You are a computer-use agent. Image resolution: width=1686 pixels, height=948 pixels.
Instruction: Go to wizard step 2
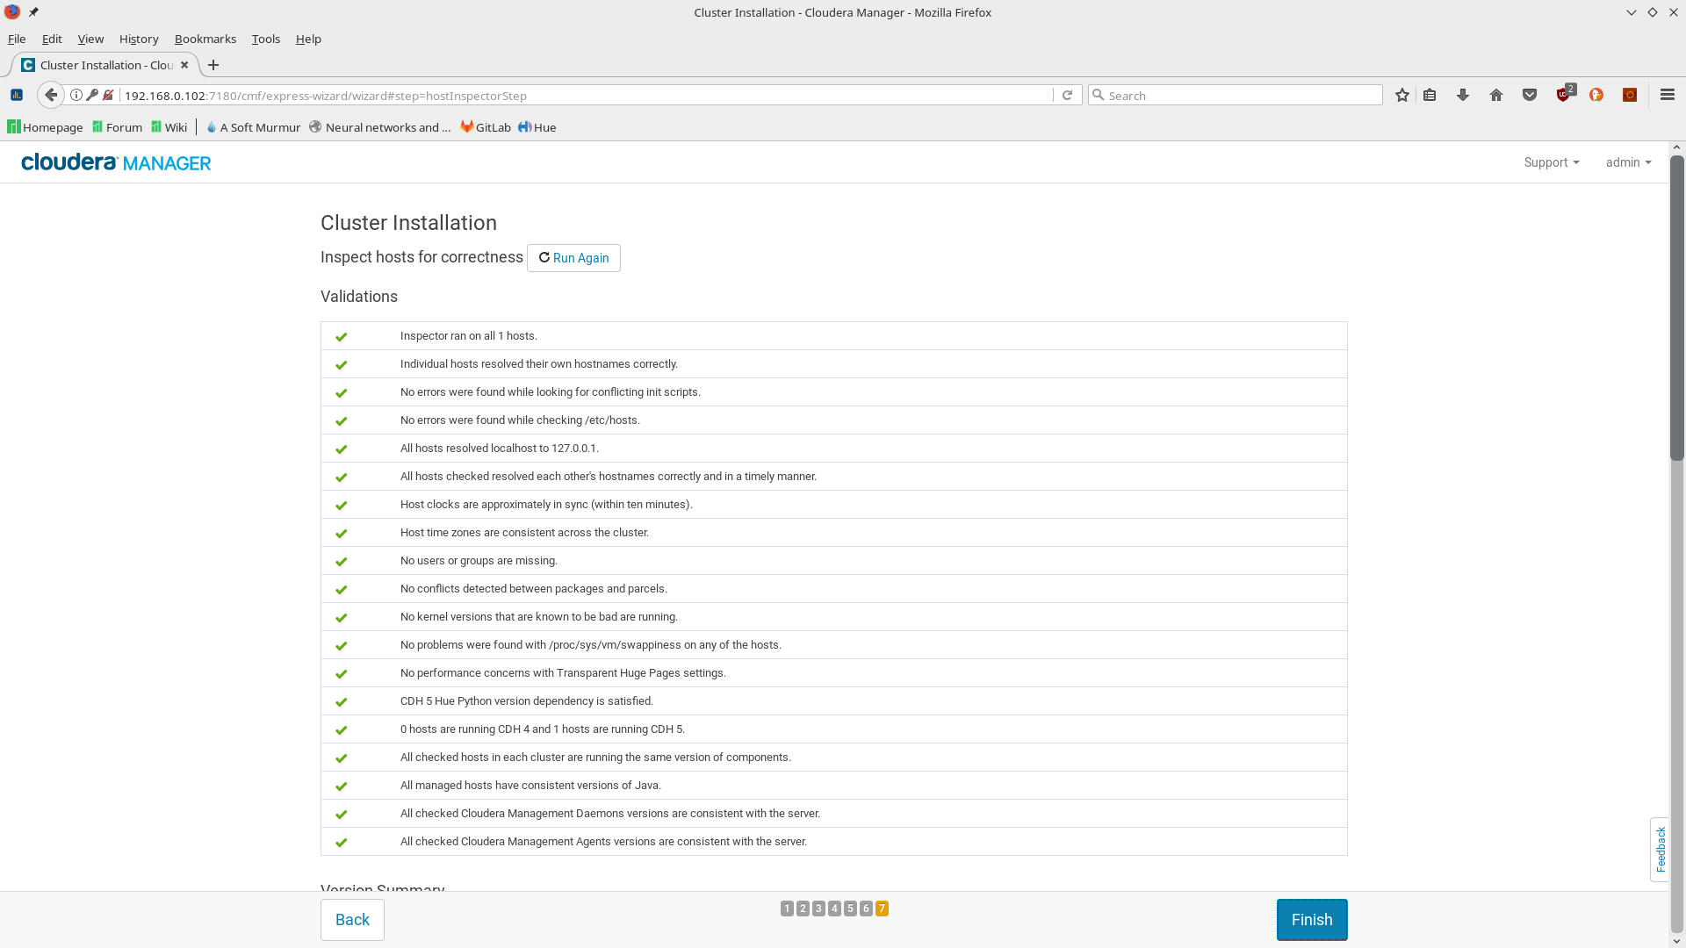pyautogui.click(x=803, y=908)
